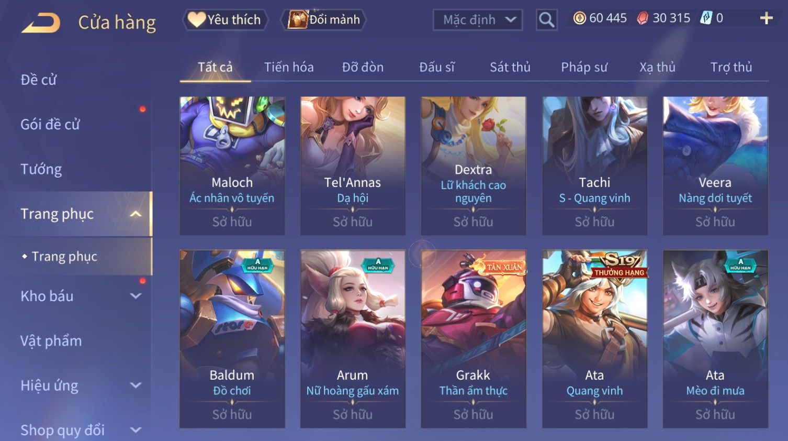Click the red ruby currency icon

click(643, 18)
